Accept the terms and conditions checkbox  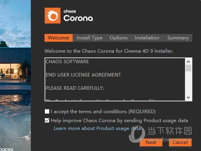point(47,112)
